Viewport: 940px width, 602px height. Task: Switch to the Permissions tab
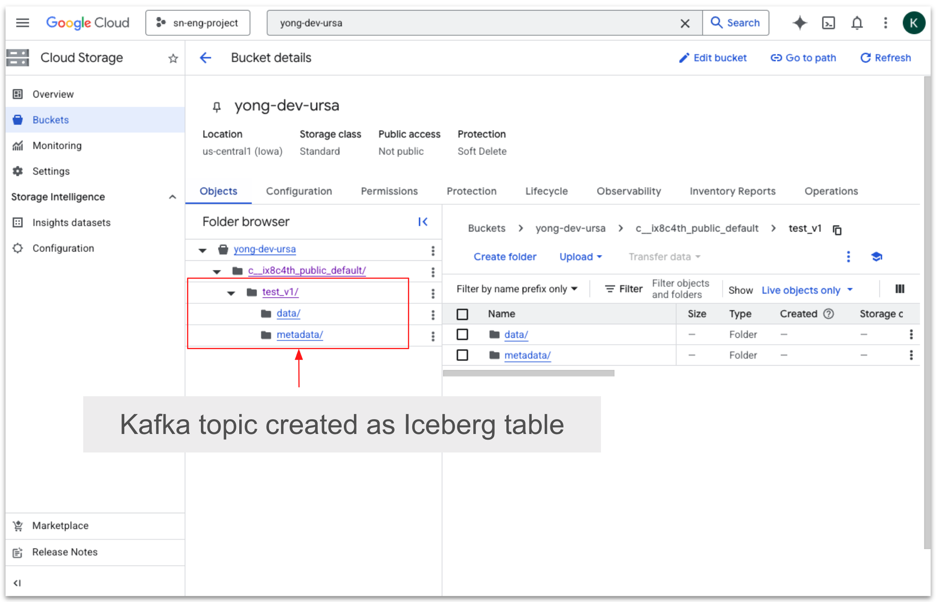click(x=389, y=191)
